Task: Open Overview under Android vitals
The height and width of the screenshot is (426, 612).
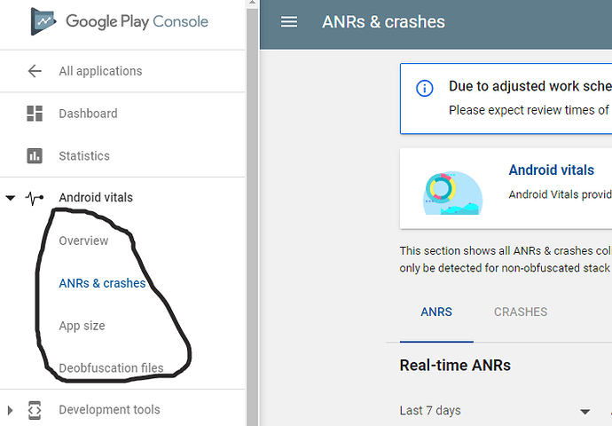Action: pos(83,241)
